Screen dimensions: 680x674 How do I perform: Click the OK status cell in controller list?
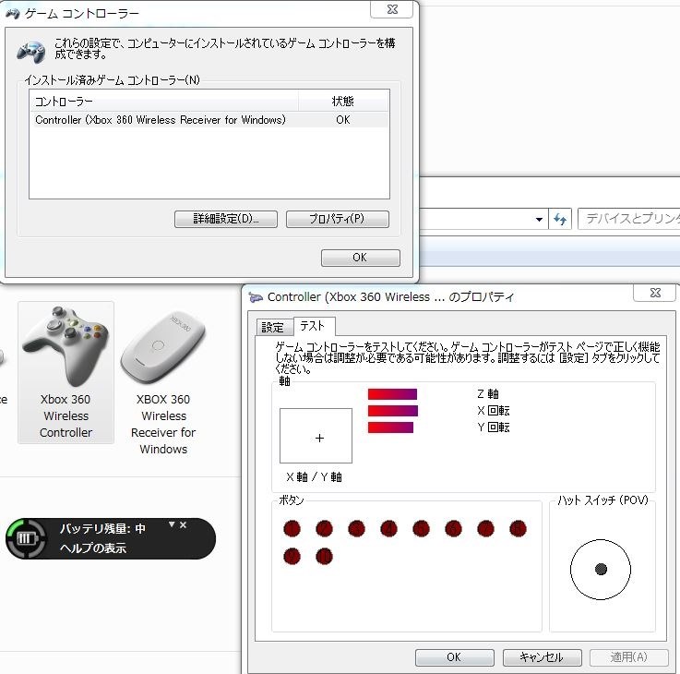pyautogui.click(x=342, y=120)
